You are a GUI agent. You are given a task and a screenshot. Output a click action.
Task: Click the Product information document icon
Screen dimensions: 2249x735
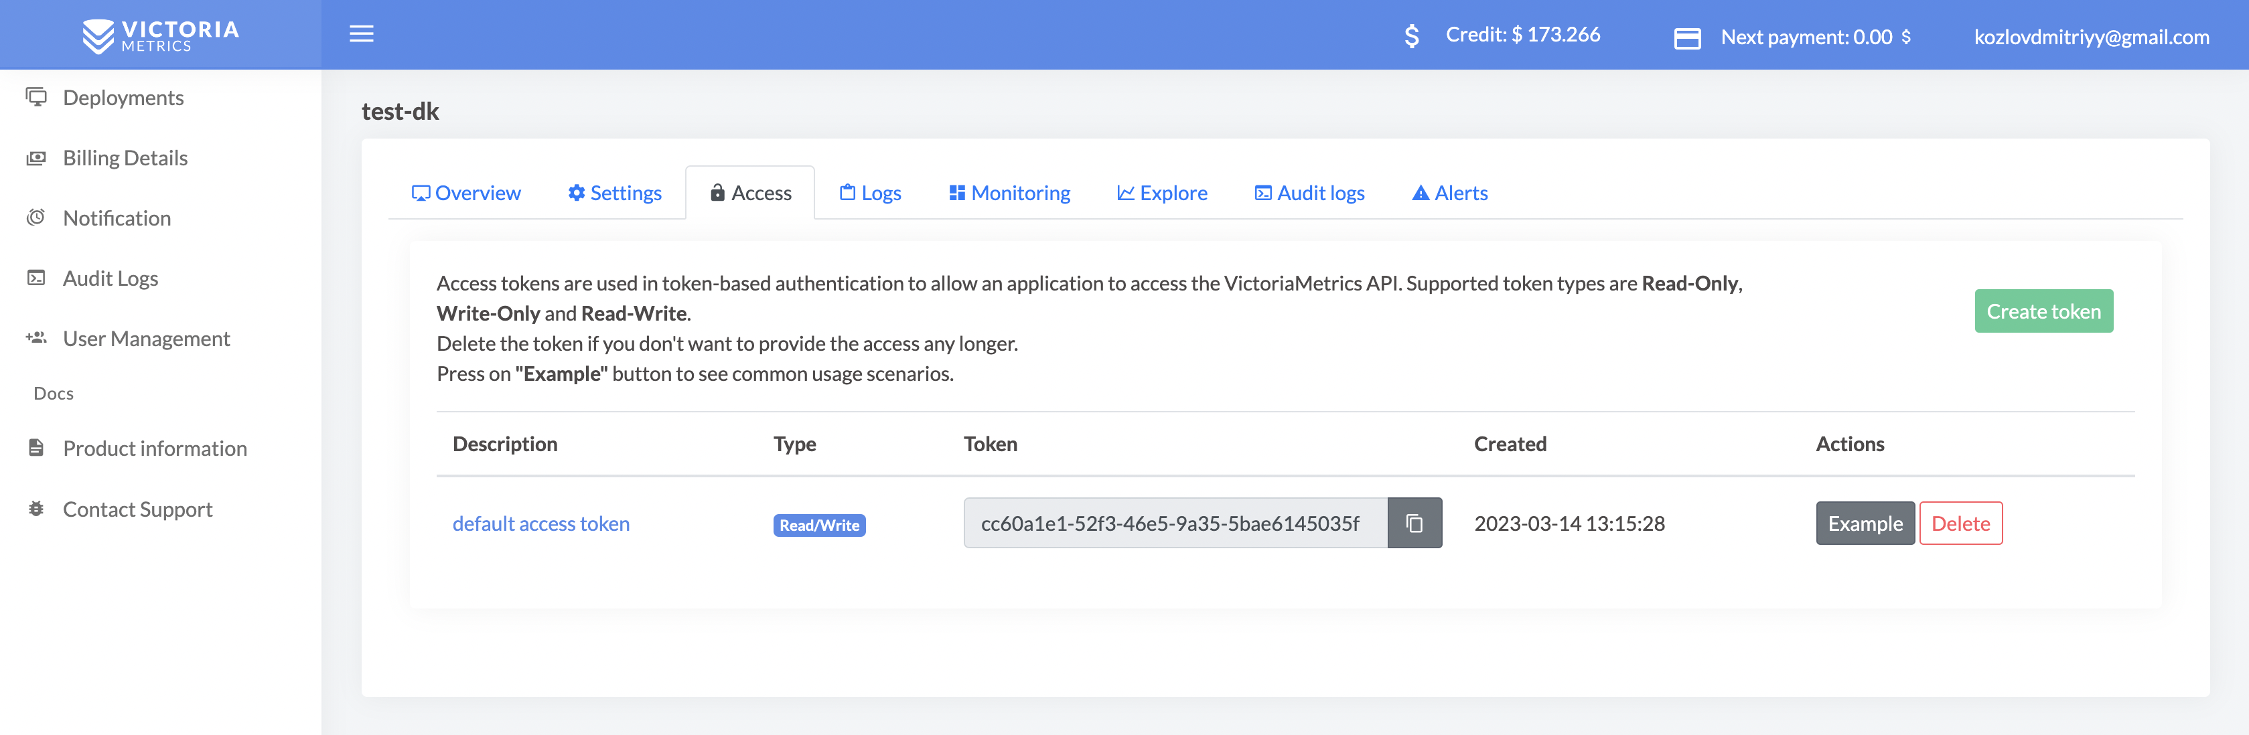(x=35, y=448)
